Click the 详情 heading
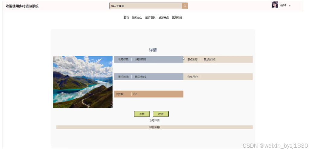 click(x=153, y=50)
